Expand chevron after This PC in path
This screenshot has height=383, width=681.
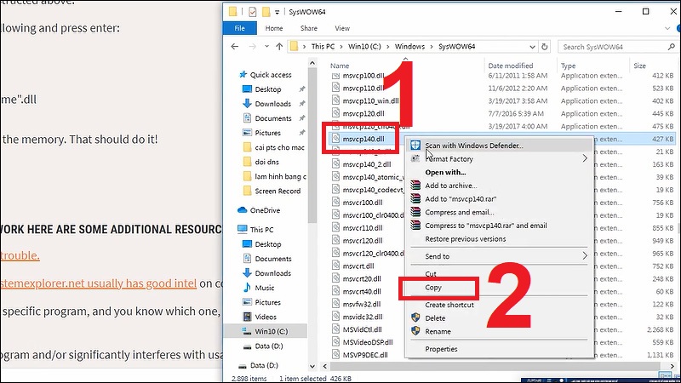(341, 47)
